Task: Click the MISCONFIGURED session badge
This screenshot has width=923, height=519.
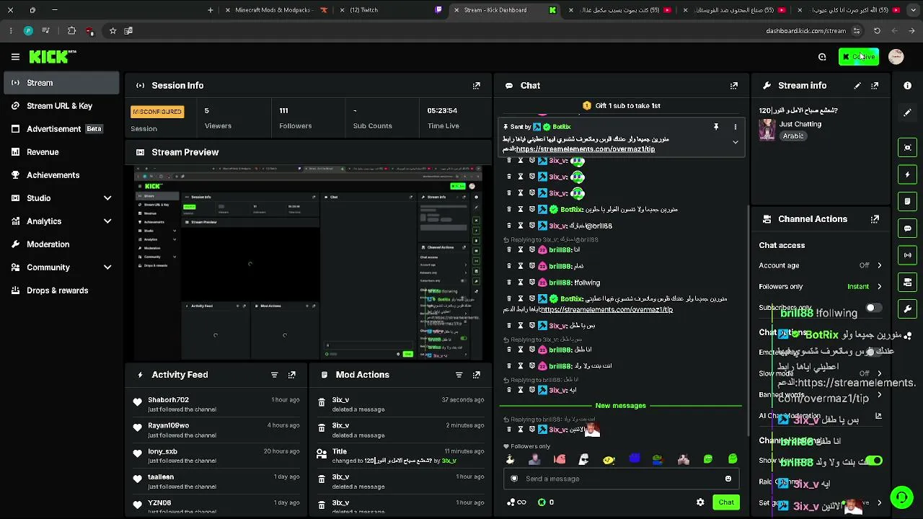Action: click(157, 112)
